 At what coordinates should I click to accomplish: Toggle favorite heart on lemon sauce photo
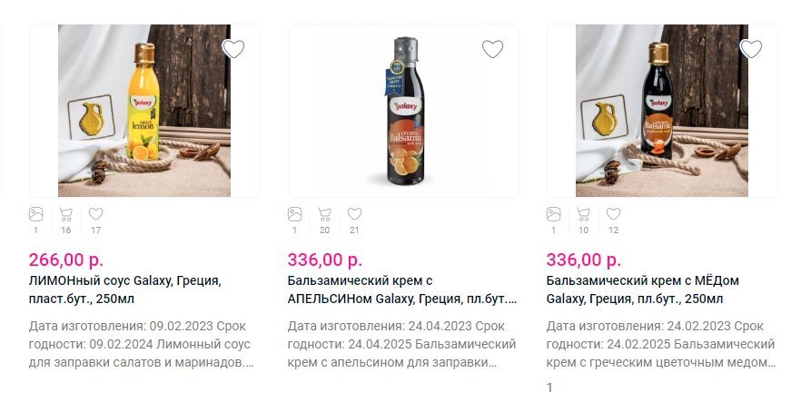pos(233,49)
